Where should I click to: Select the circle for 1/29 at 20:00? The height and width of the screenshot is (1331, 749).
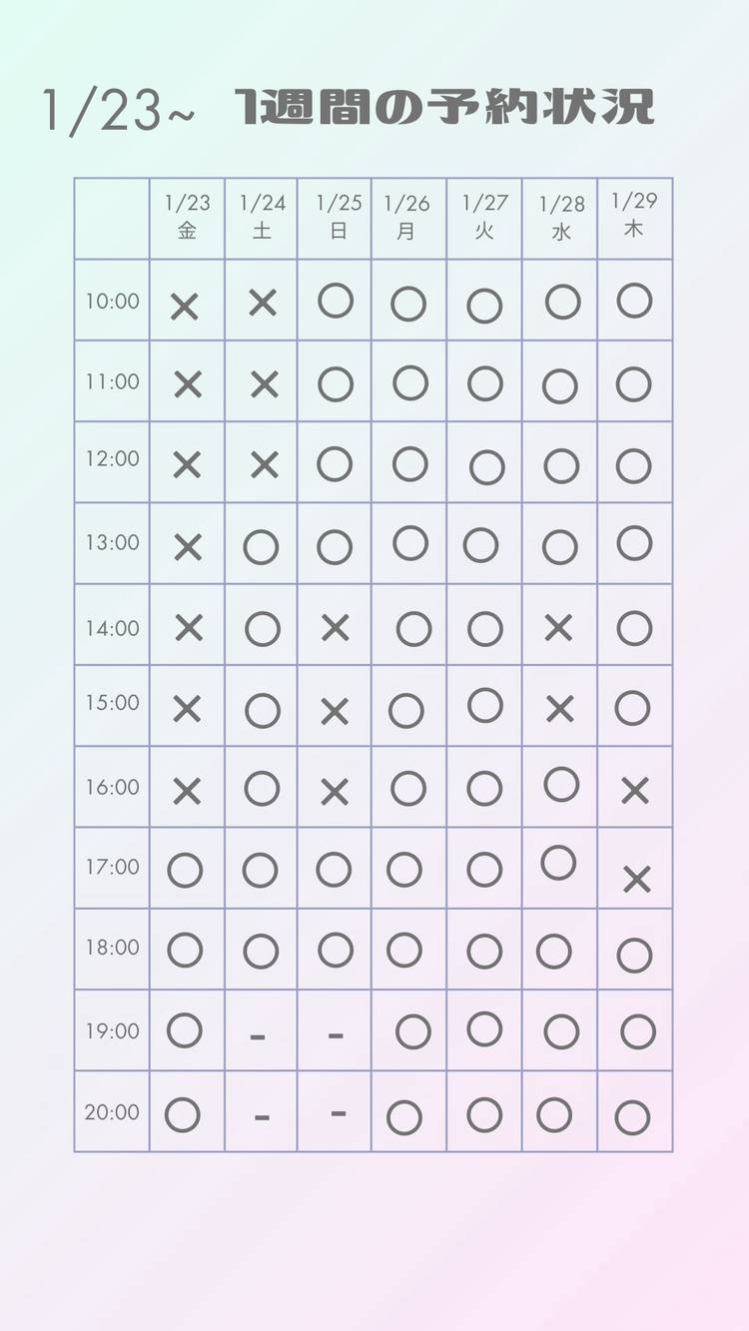tap(633, 1117)
